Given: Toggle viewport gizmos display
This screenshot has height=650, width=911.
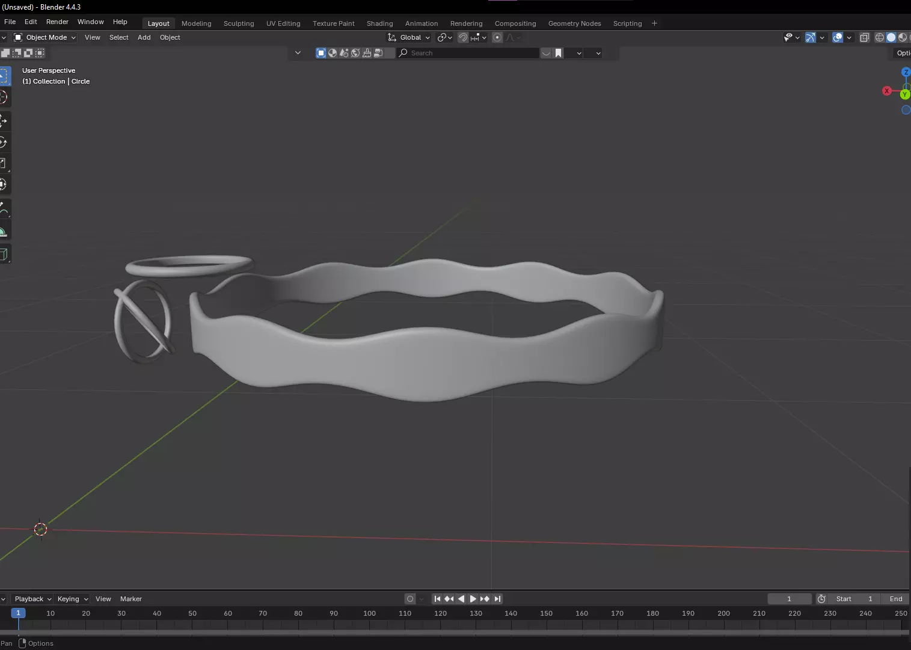Looking at the screenshot, I should [x=811, y=37].
